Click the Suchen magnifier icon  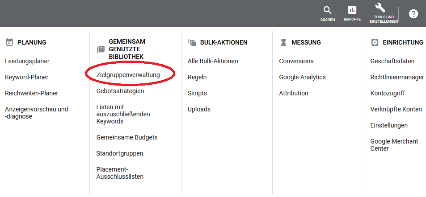[x=327, y=11]
